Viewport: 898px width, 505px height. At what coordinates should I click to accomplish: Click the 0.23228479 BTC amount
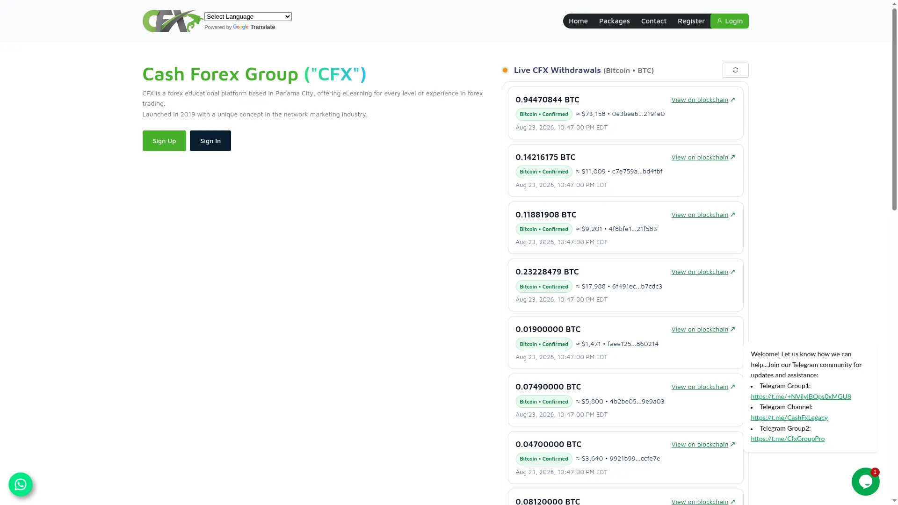point(547,272)
